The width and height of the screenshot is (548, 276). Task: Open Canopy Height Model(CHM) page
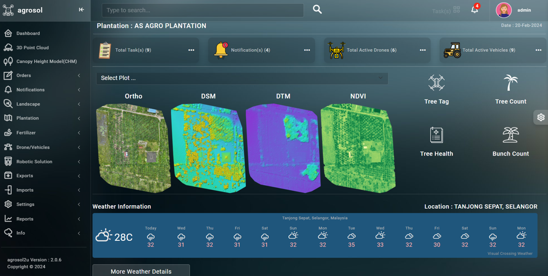46,62
